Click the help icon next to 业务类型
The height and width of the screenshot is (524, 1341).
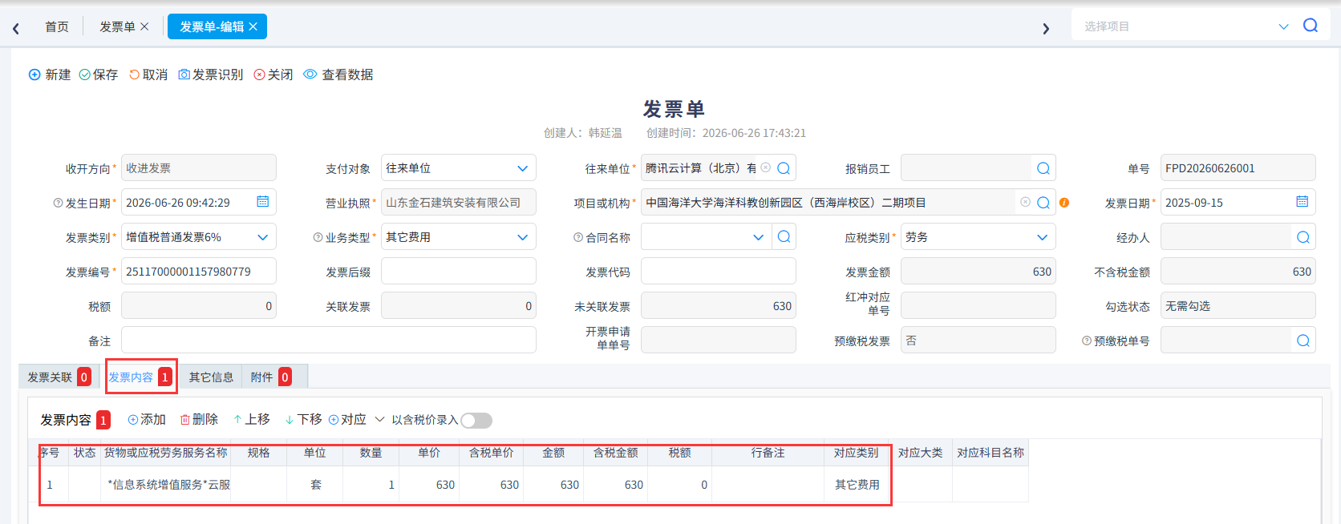318,237
